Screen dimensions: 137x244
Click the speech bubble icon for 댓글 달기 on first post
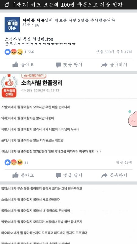coord(58,65)
